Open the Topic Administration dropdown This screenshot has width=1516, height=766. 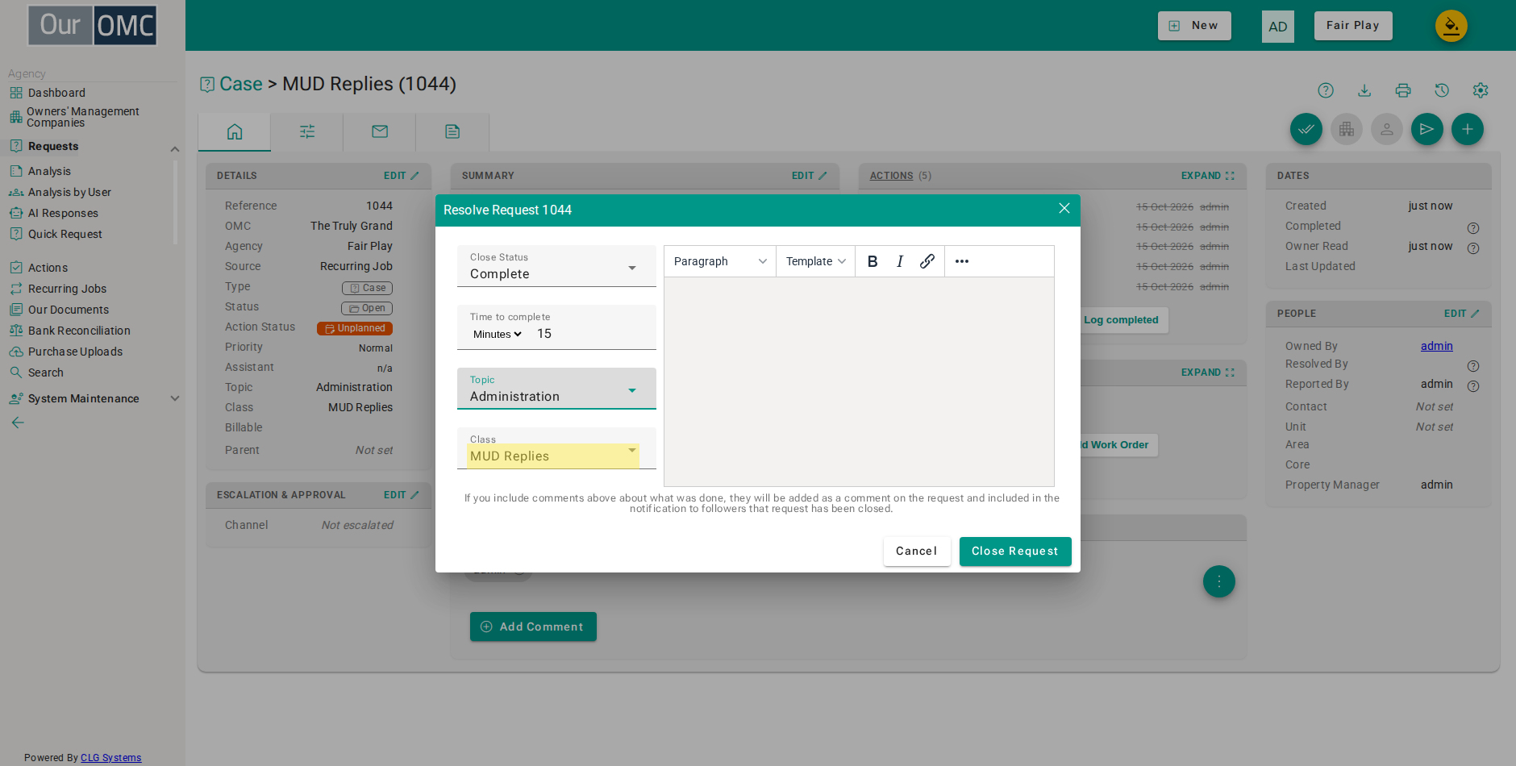pyautogui.click(x=556, y=389)
